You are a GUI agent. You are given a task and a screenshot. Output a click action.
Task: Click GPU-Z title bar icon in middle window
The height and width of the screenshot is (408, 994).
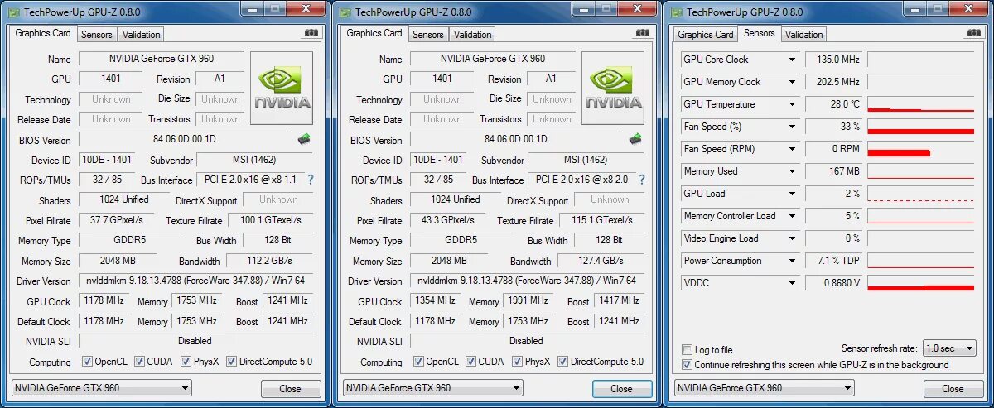click(x=345, y=12)
